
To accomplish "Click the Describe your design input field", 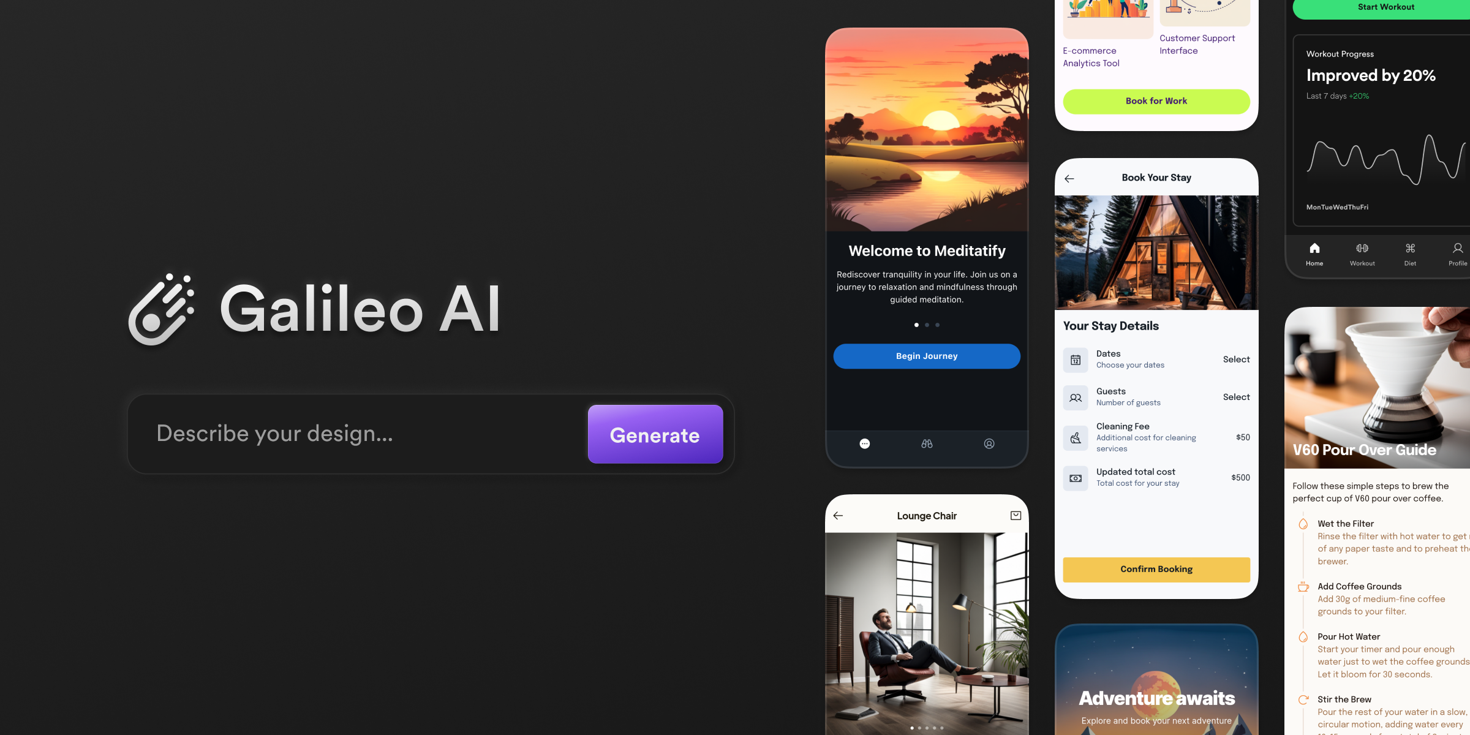I will tap(364, 434).
